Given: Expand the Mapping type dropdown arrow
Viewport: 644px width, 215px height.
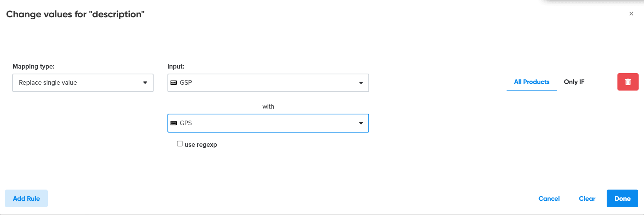Looking at the screenshot, I should pyautogui.click(x=145, y=83).
